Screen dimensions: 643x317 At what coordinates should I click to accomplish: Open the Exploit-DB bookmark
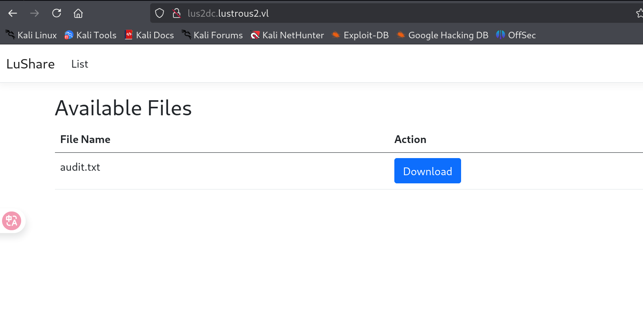click(360, 35)
